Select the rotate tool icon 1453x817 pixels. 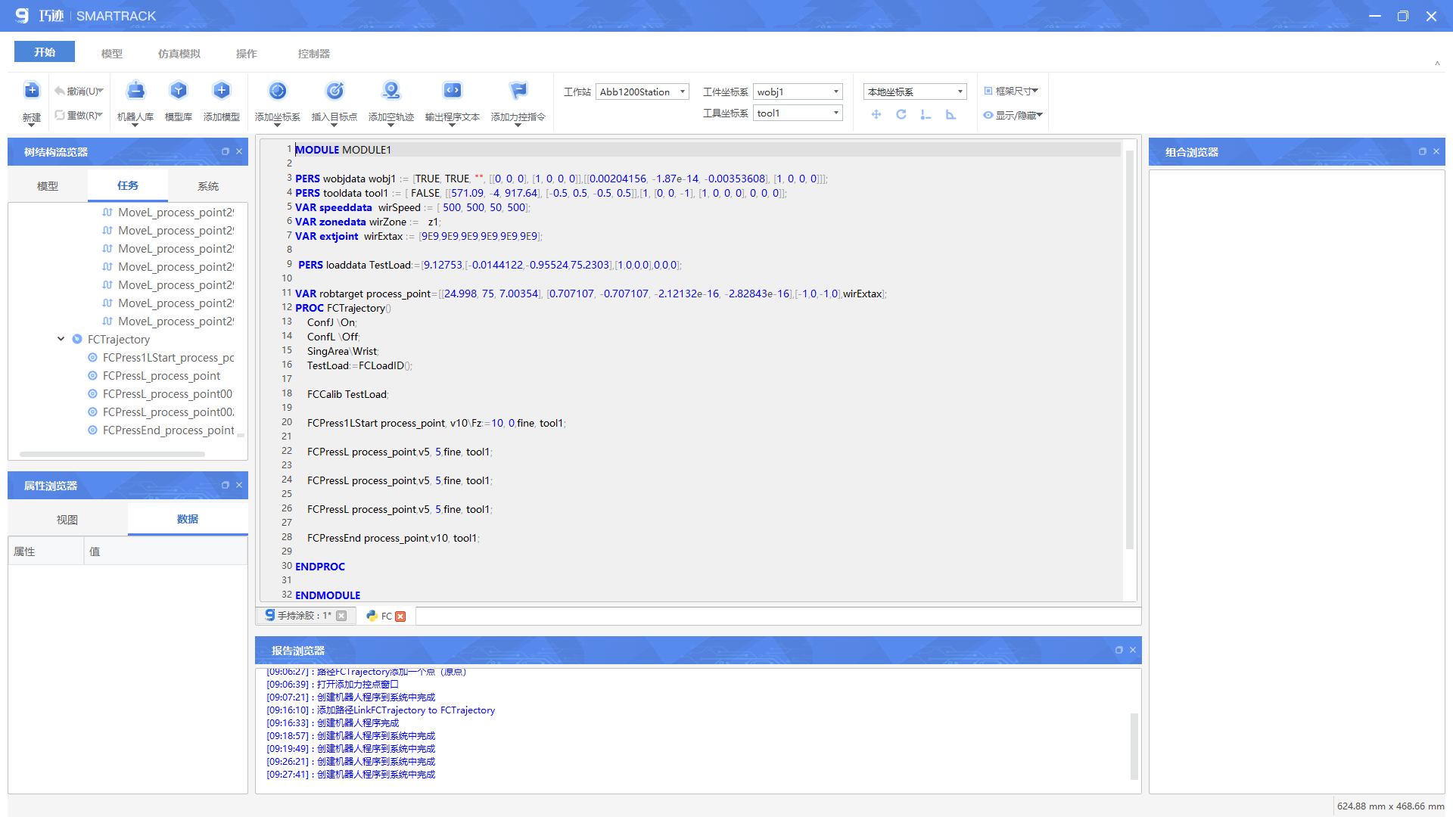(901, 114)
